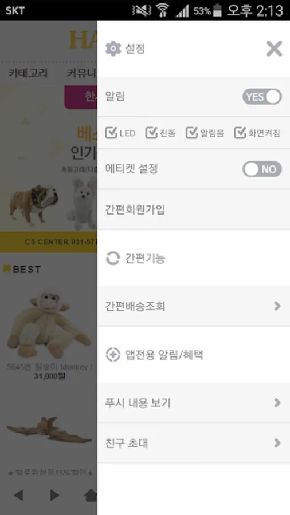The image size is (290, 515).
Task: Toggle the 알림 YES switch
Action: (x=262, y=97)
